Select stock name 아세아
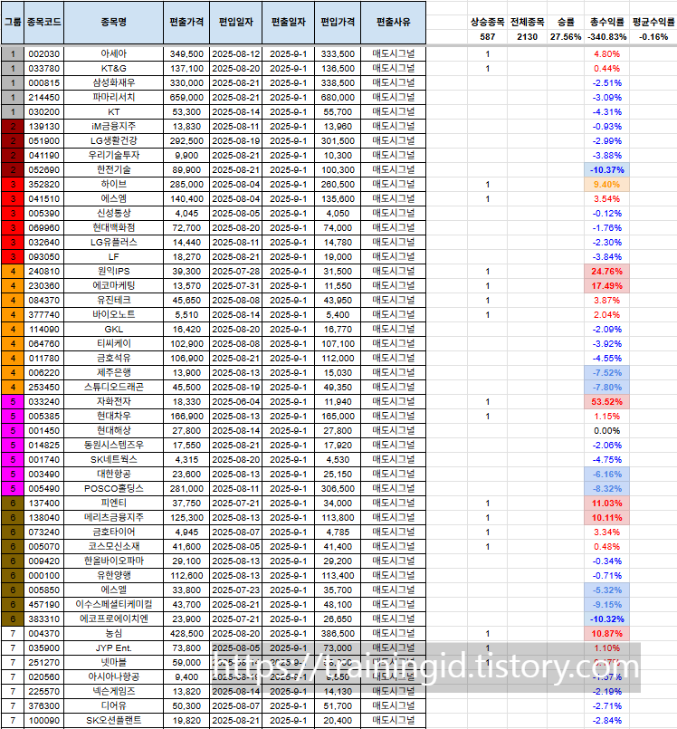The width and height of the screenshot is (677, 729). [113, 54]
